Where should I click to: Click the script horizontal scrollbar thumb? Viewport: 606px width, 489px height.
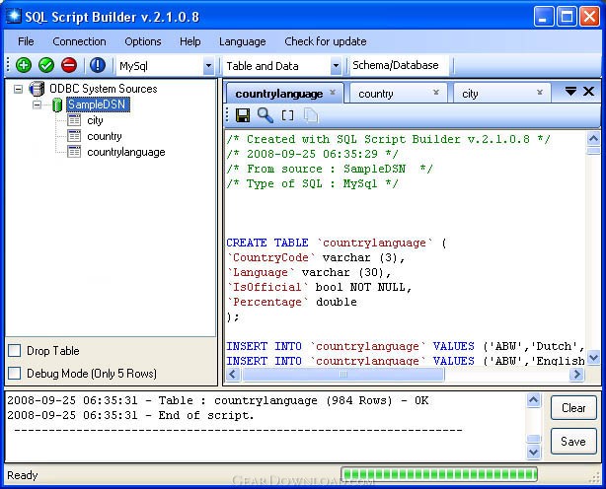click(343, 375)
